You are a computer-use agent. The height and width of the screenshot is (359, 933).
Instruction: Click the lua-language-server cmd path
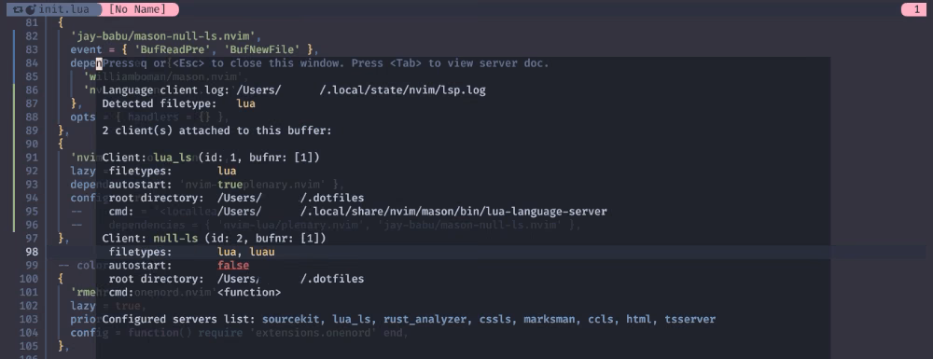(x=411, y=211)
